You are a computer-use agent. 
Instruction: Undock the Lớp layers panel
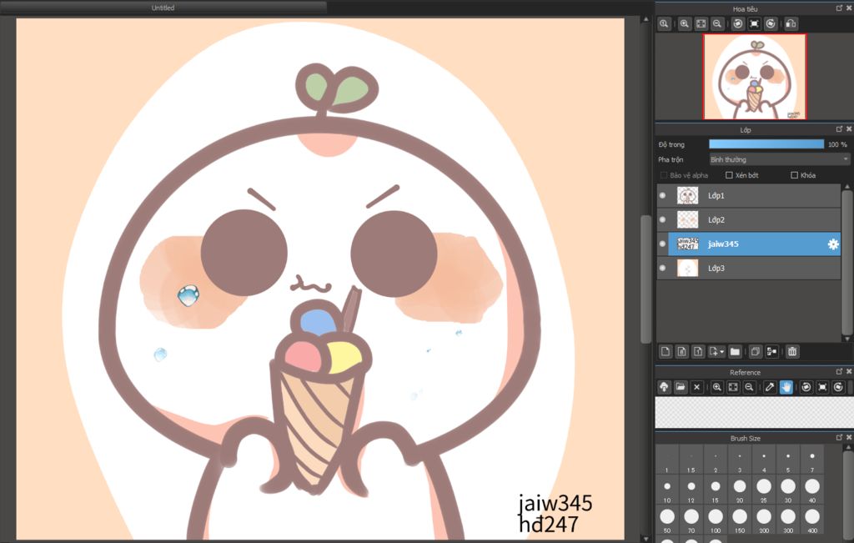(839, 129)
